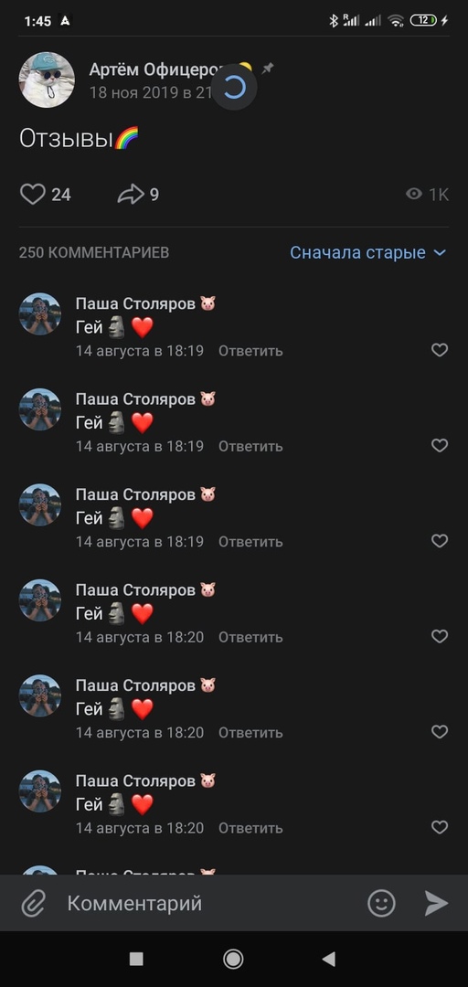468x987 pixels.
Task: Tap the paperclip attachment icon
Action: click(x=33, y=904)
